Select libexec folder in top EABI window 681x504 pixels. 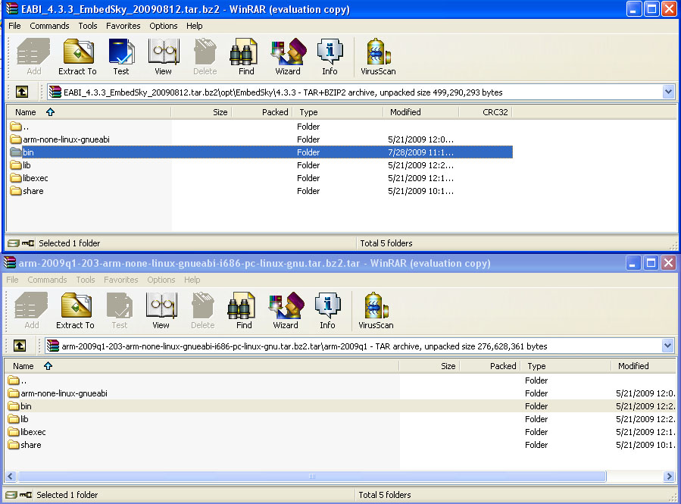(x=261, y=178)
